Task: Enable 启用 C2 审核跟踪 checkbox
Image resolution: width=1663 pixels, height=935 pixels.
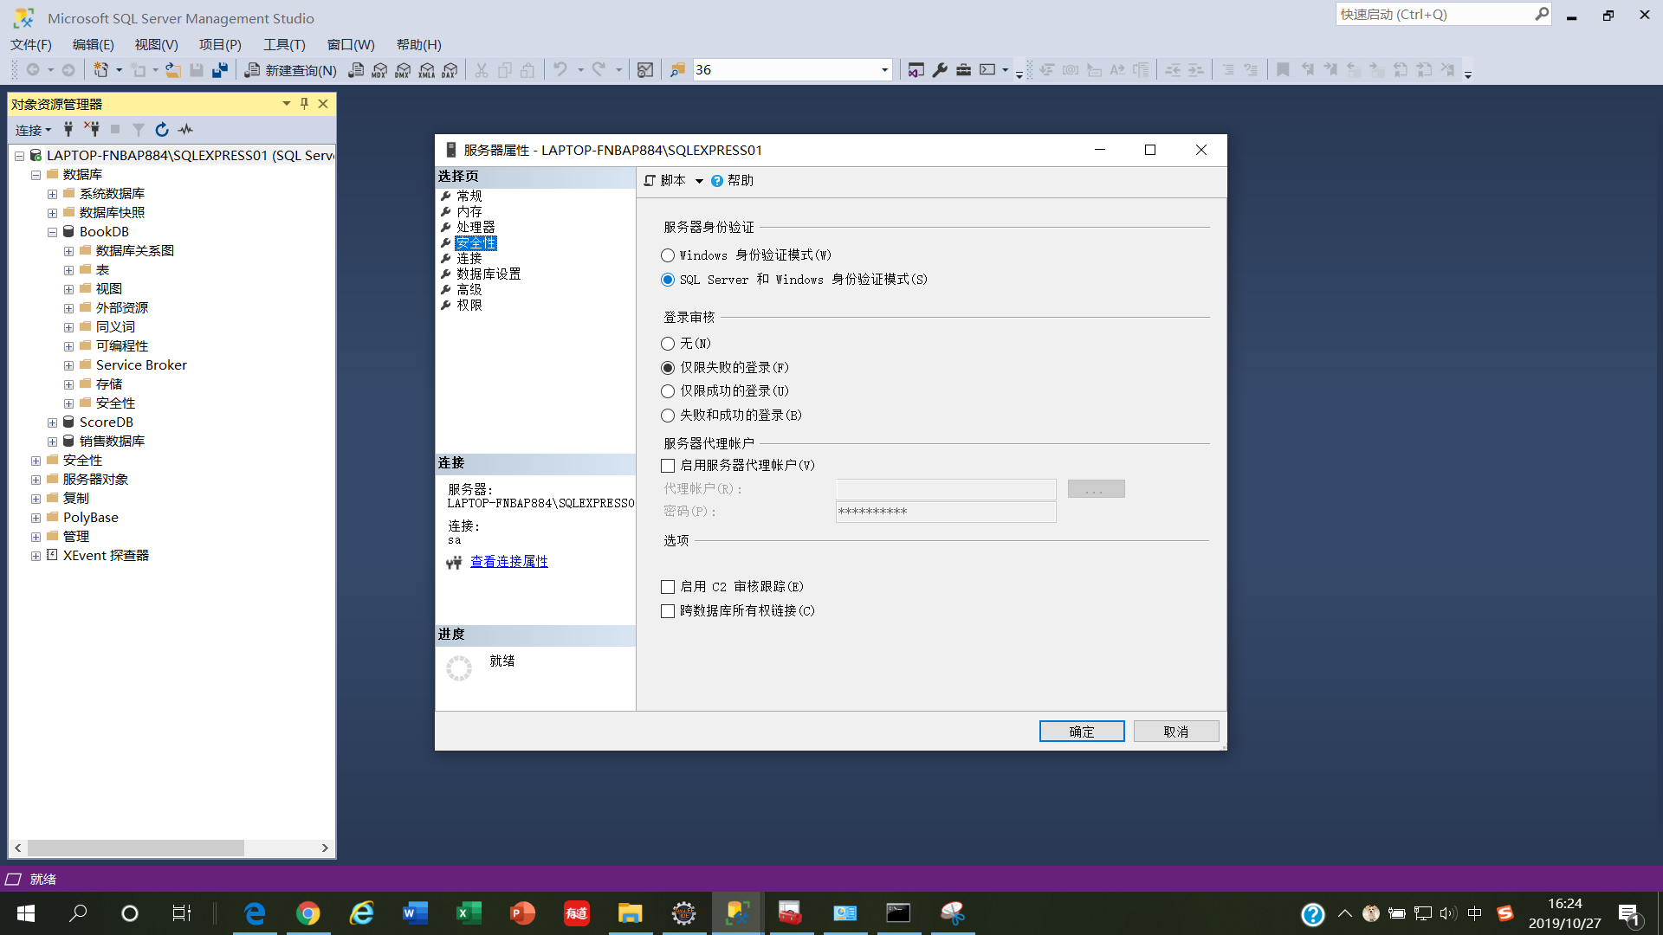Action: [x=668, y=587]
